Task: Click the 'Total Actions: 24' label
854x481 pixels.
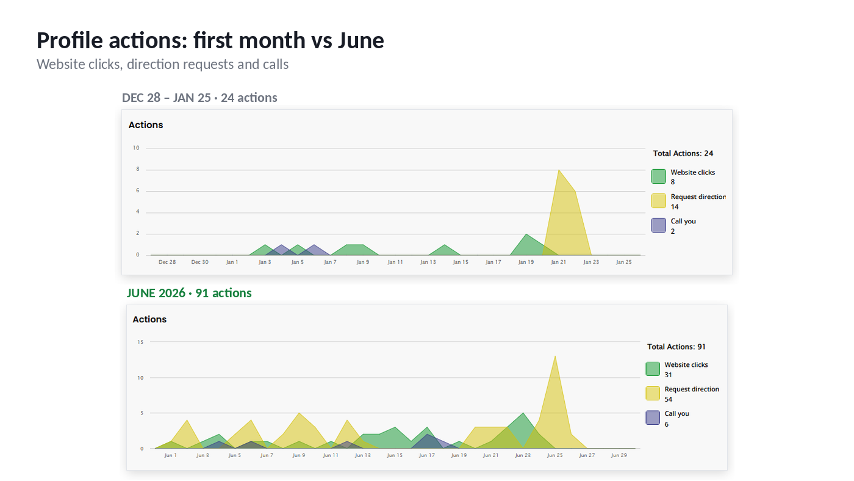Action: pyautogui.click(x=683, y=153)
